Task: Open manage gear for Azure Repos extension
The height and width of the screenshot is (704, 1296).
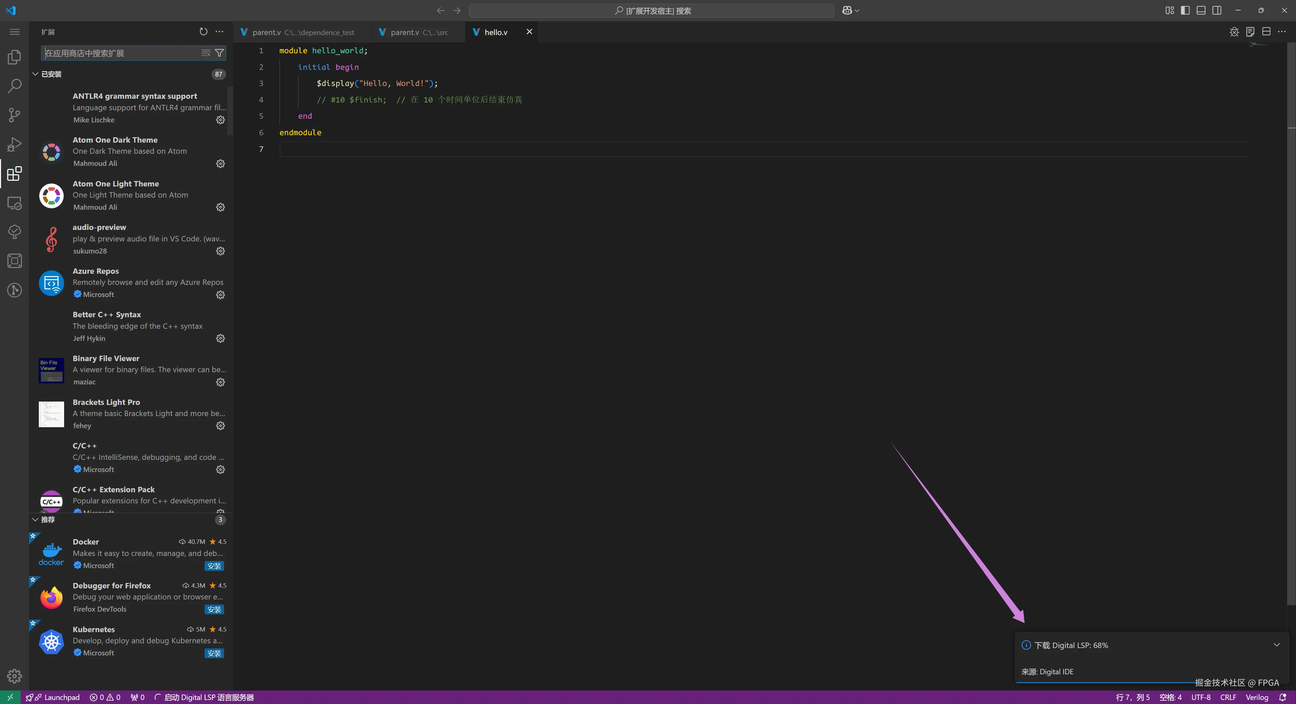Action: pyautogui.click(x=220, y=295)
